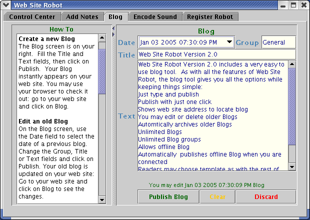310x220 pixels.
Task: Click 'You may edit or delete older Blogs'
Action: tap(187, 117)
